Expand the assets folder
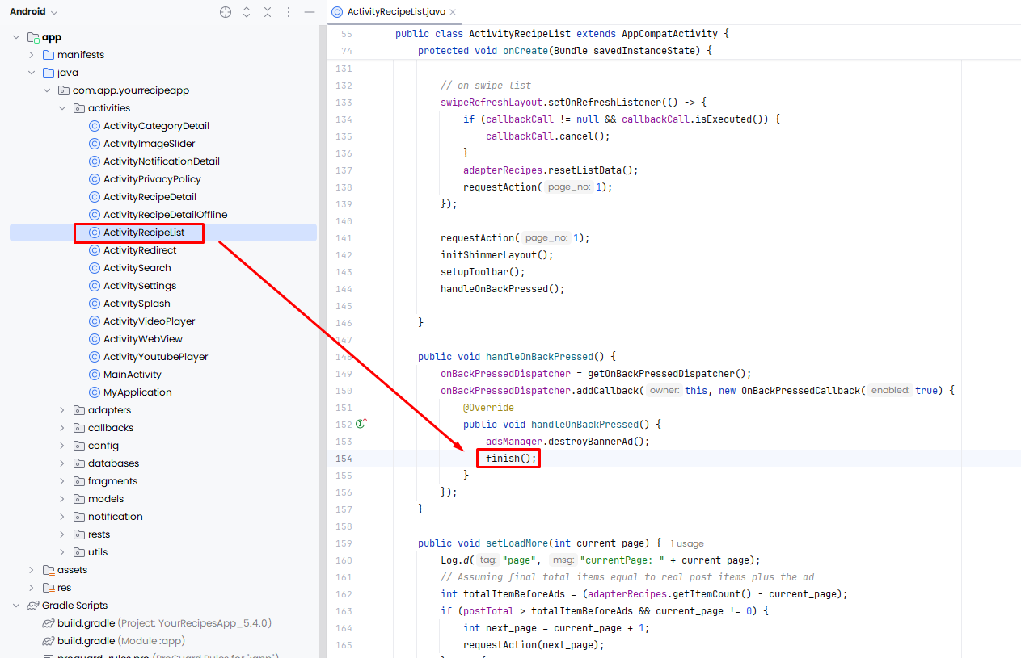This screenshot has width=1021, height=658. click(x=31, y=570)
